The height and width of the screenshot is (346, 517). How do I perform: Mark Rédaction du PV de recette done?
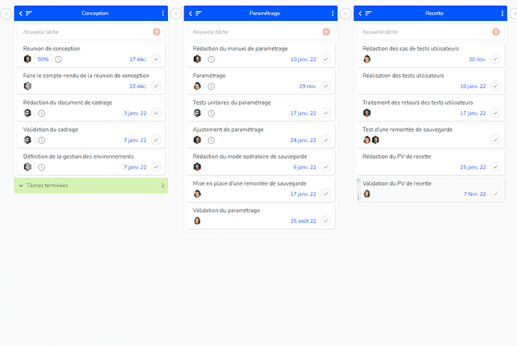pos(495,167)
